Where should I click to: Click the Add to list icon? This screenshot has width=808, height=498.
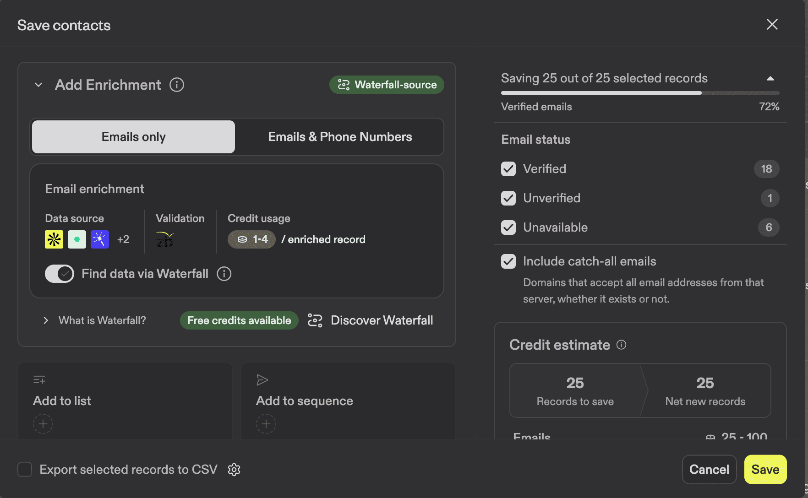click(39, 380)
